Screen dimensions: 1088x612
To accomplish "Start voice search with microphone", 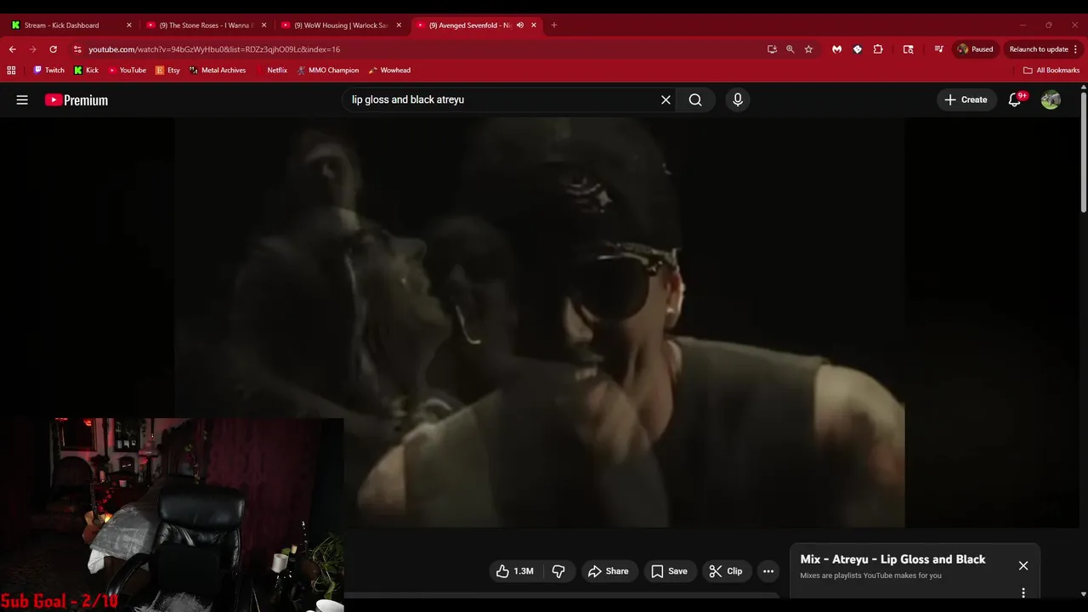I will pyautogui.click(x=738, y=100).
